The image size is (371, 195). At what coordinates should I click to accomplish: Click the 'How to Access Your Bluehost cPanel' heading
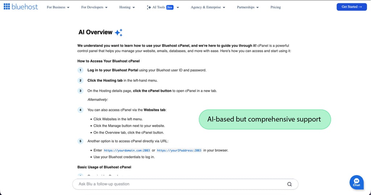108,61
